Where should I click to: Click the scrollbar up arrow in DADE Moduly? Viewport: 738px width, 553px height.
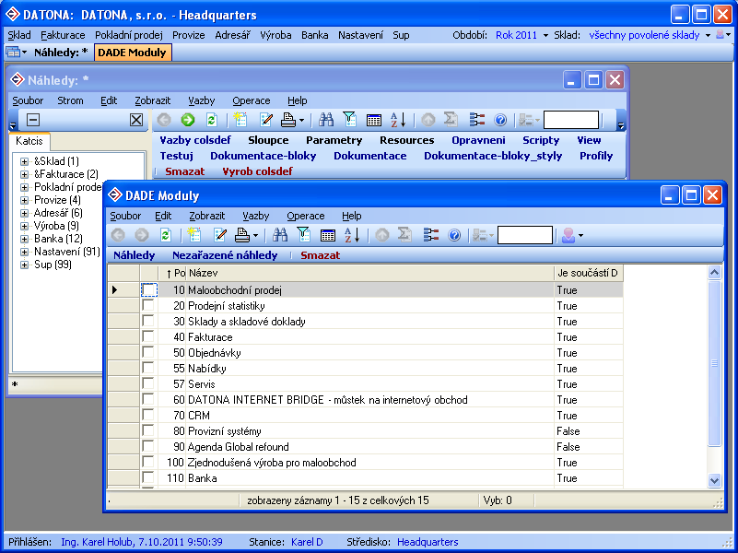pyautogui.click(x=714, y=272)
